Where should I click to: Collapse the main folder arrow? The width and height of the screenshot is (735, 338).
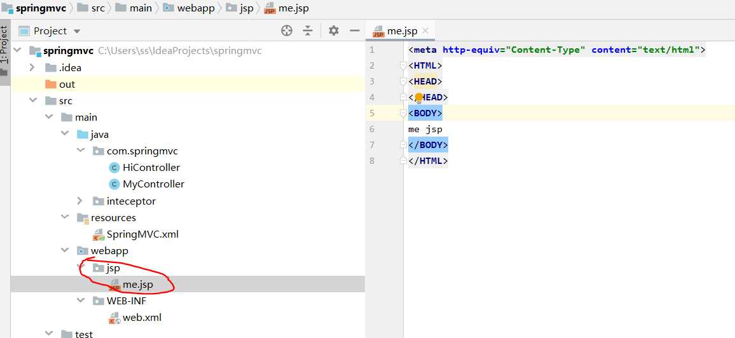coord(49,118)
